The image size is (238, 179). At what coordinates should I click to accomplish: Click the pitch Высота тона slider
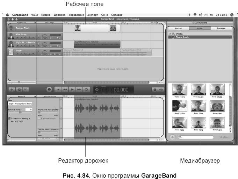tap(20, 113)
